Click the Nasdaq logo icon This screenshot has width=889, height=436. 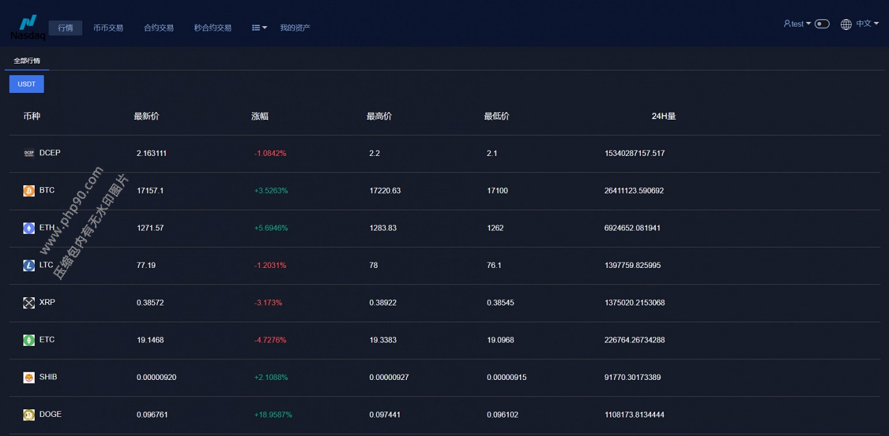point(27,27)
